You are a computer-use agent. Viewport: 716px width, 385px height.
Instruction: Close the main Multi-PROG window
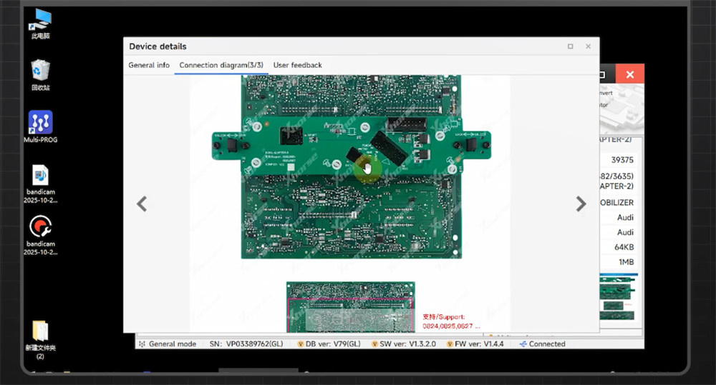[x=629, y=74]
